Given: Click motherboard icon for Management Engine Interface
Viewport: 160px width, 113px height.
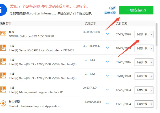Looking at the screenshot, I should coord(3,89).
